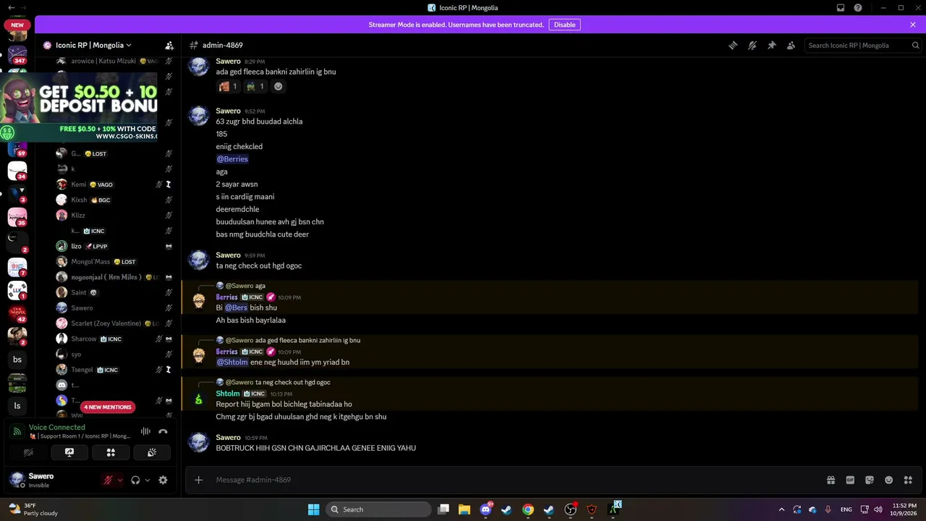The height and width of the screenshot is (521, 926).
Task: Dismiss the Streamer Mode banner
Action: pos(913,25)
